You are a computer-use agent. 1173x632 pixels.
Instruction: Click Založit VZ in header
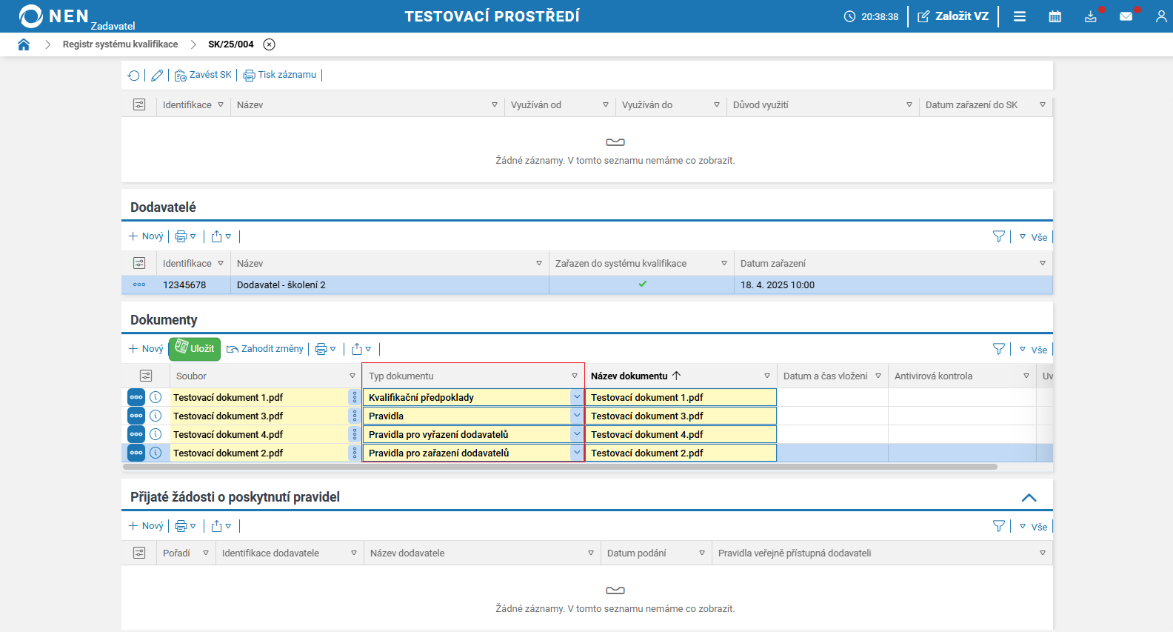[953, 16]
